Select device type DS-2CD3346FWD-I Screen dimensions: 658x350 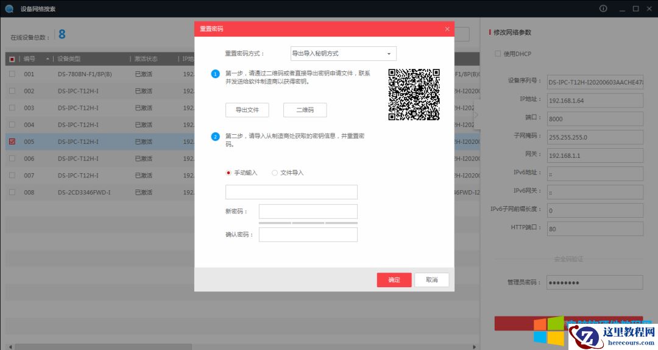pos(84,193)
